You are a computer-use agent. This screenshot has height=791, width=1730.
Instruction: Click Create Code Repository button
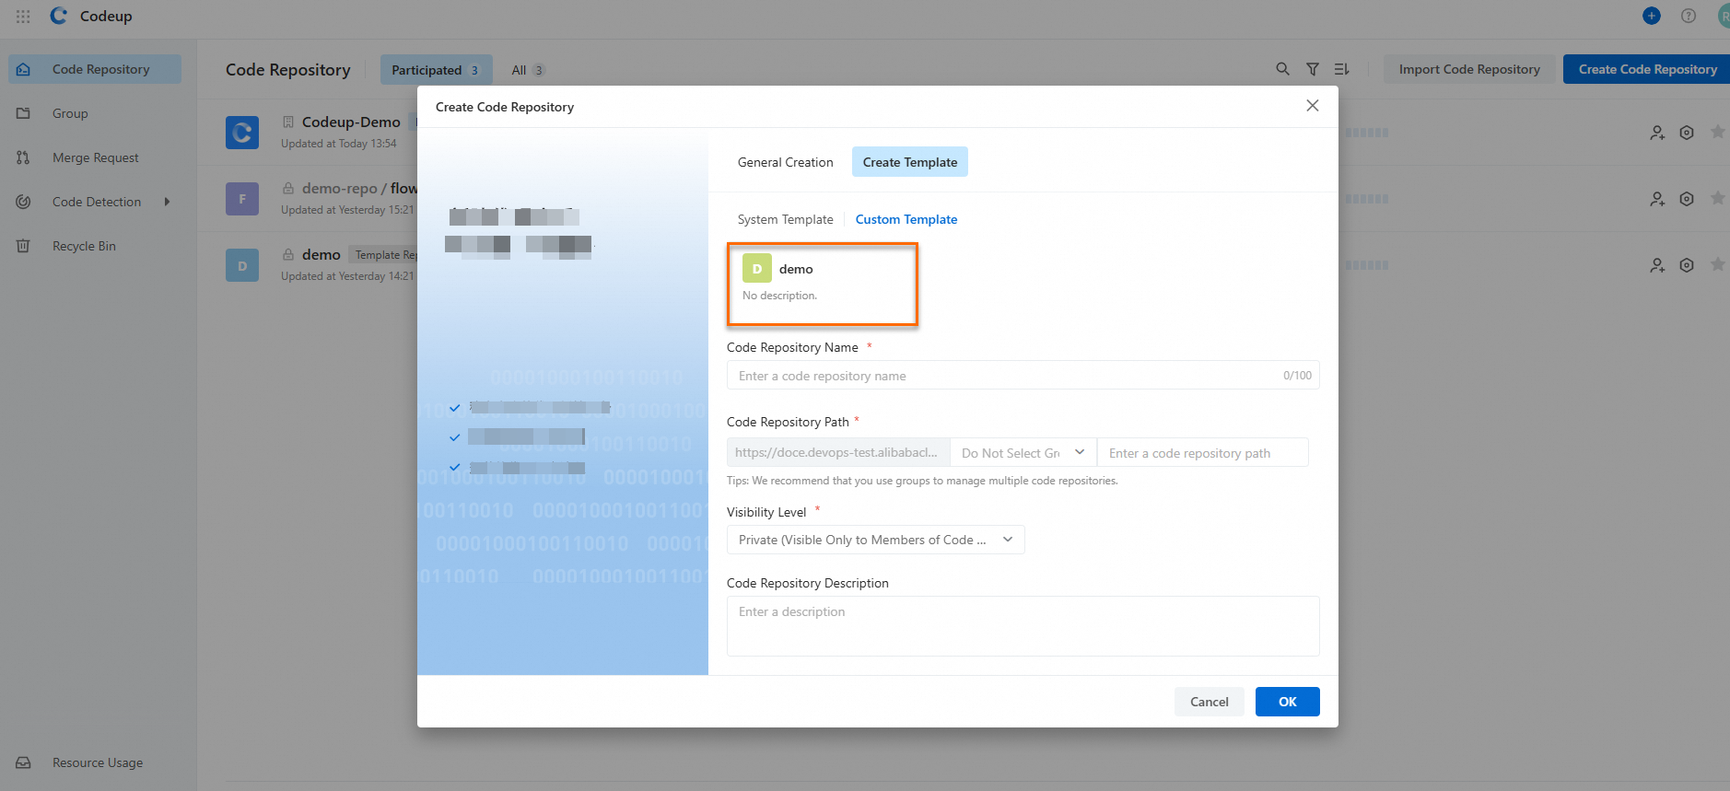coord(1647,69)
